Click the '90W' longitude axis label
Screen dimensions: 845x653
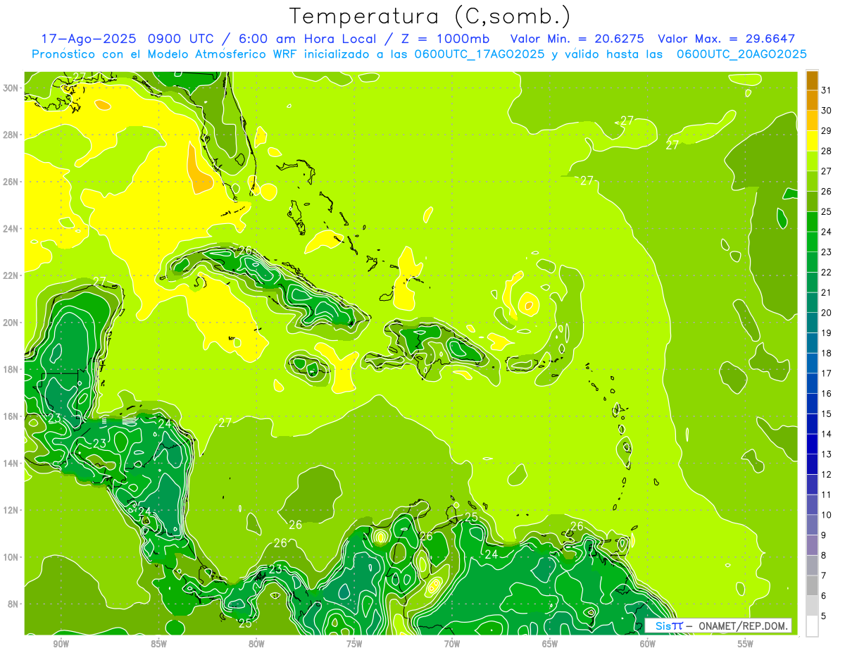[61, 644]
